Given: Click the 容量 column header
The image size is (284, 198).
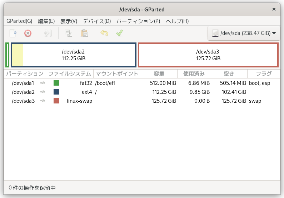Looking at the screenshot, I should (x=159, y=74).
